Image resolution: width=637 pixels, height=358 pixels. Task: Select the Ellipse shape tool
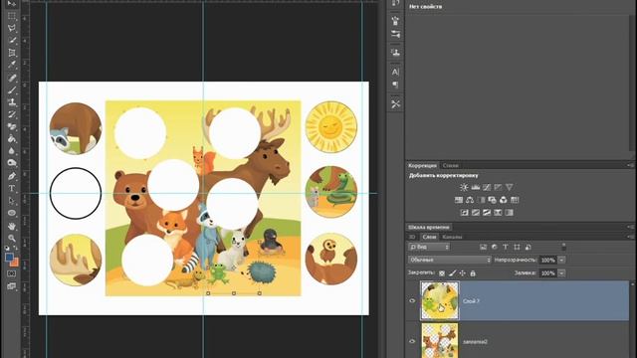12,213
